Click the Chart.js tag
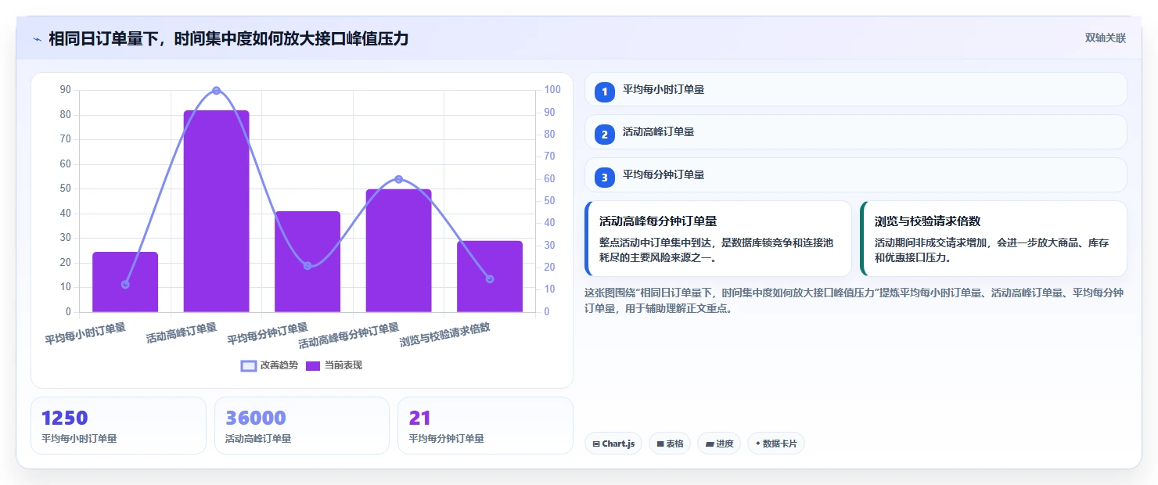 click(613, 444)
